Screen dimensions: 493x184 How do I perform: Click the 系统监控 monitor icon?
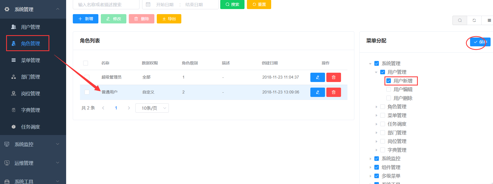[x=7, y=144]
